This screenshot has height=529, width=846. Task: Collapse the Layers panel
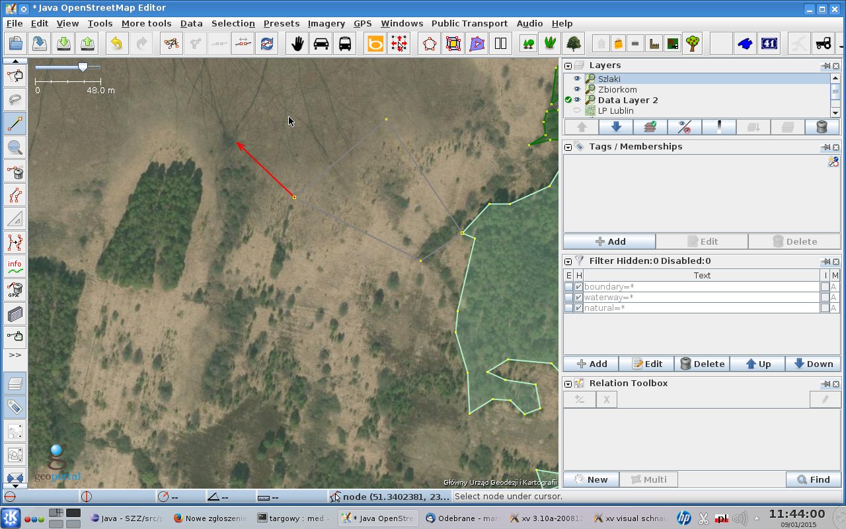[x=568, y=66]
